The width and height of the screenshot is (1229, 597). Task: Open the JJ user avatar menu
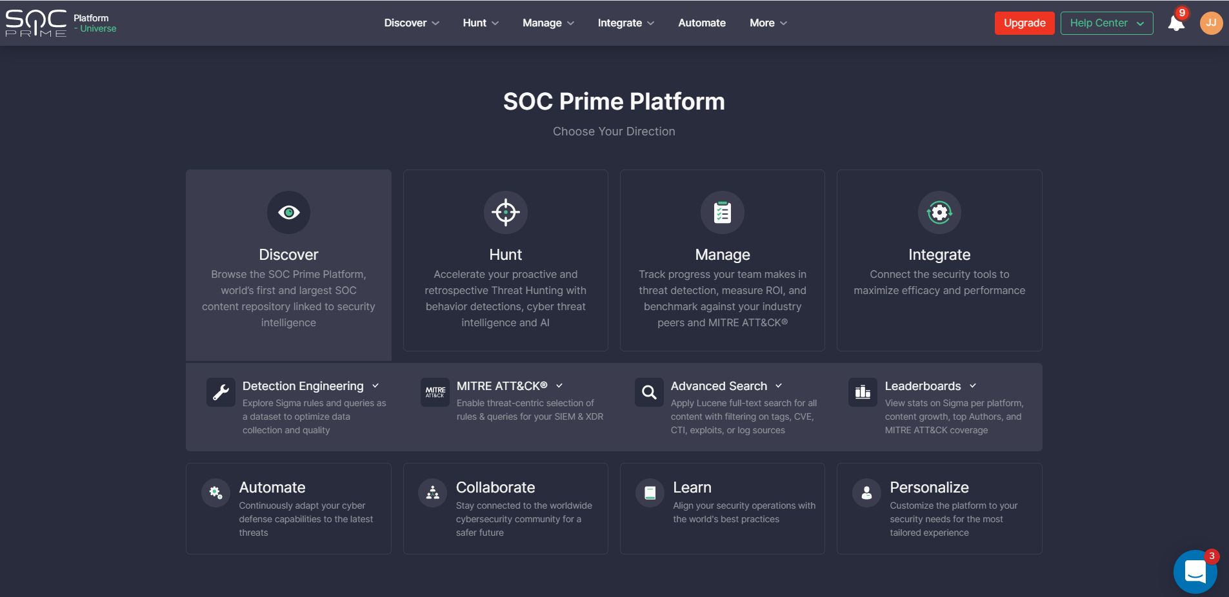1211,23
